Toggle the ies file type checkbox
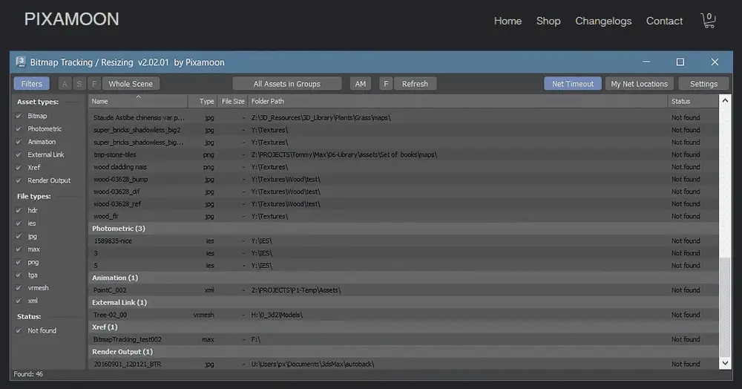Screen dimensions: 742x389 tap(19, 223)
